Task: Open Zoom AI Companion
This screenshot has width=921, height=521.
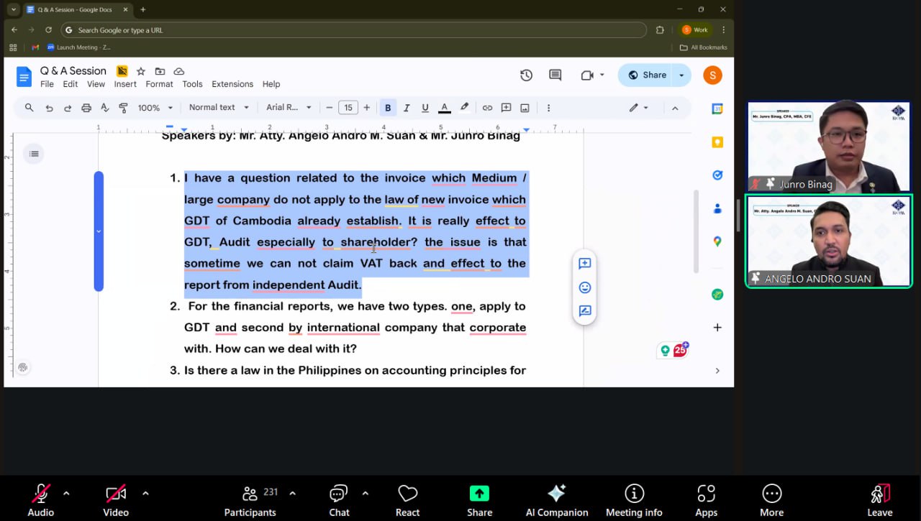Action: click(556, 500)
